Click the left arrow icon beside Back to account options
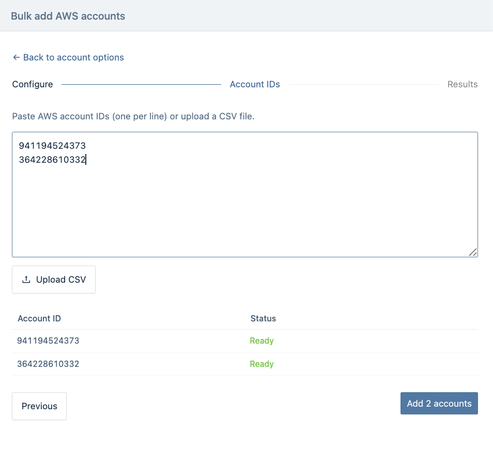Screen dimensions: 493x464 tap(17, 57)
